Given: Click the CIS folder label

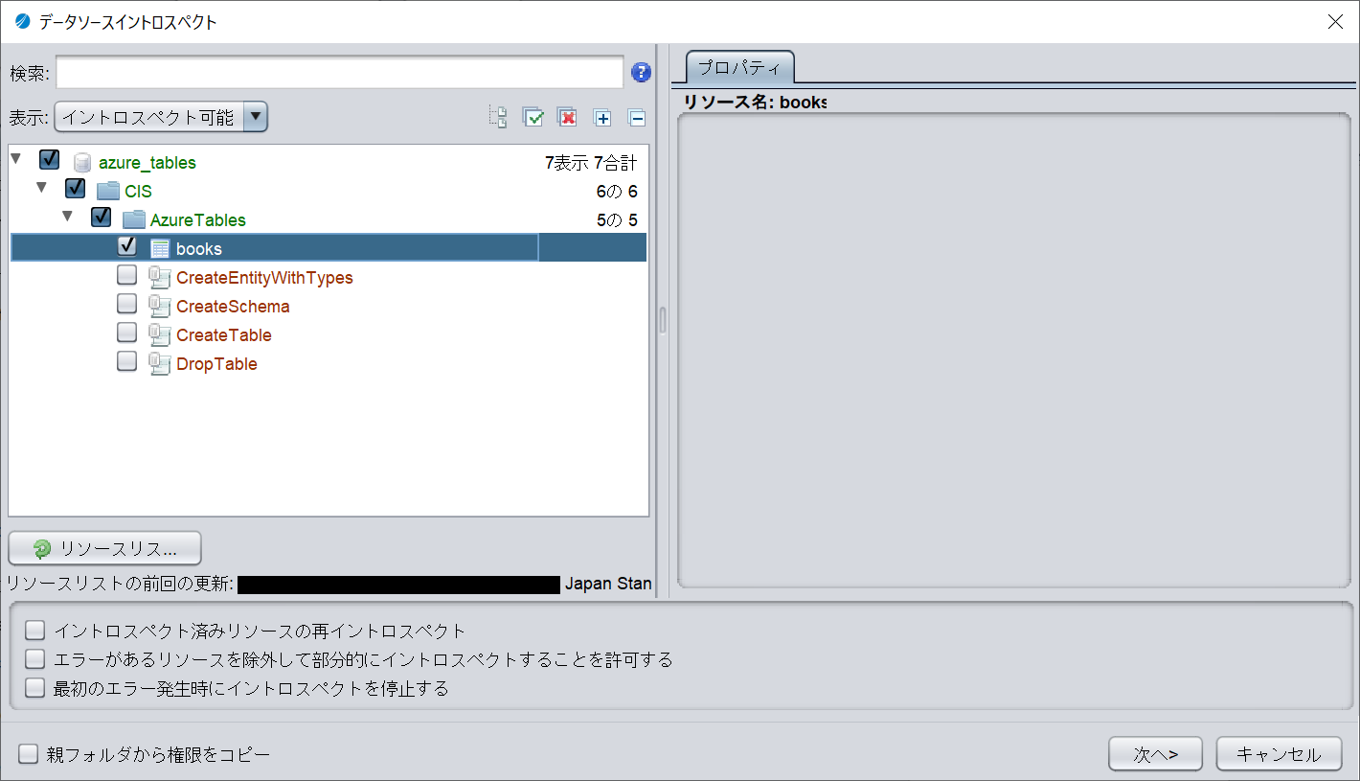Looking at the screenshot, I should coord(138,192).
